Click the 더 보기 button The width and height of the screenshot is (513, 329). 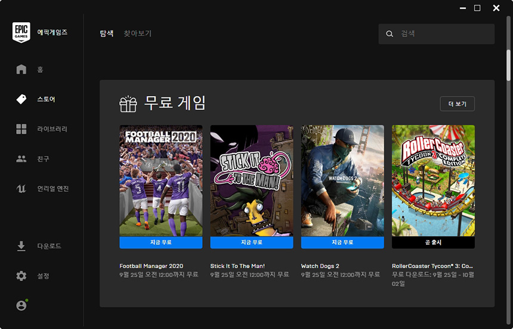[457, 104]
